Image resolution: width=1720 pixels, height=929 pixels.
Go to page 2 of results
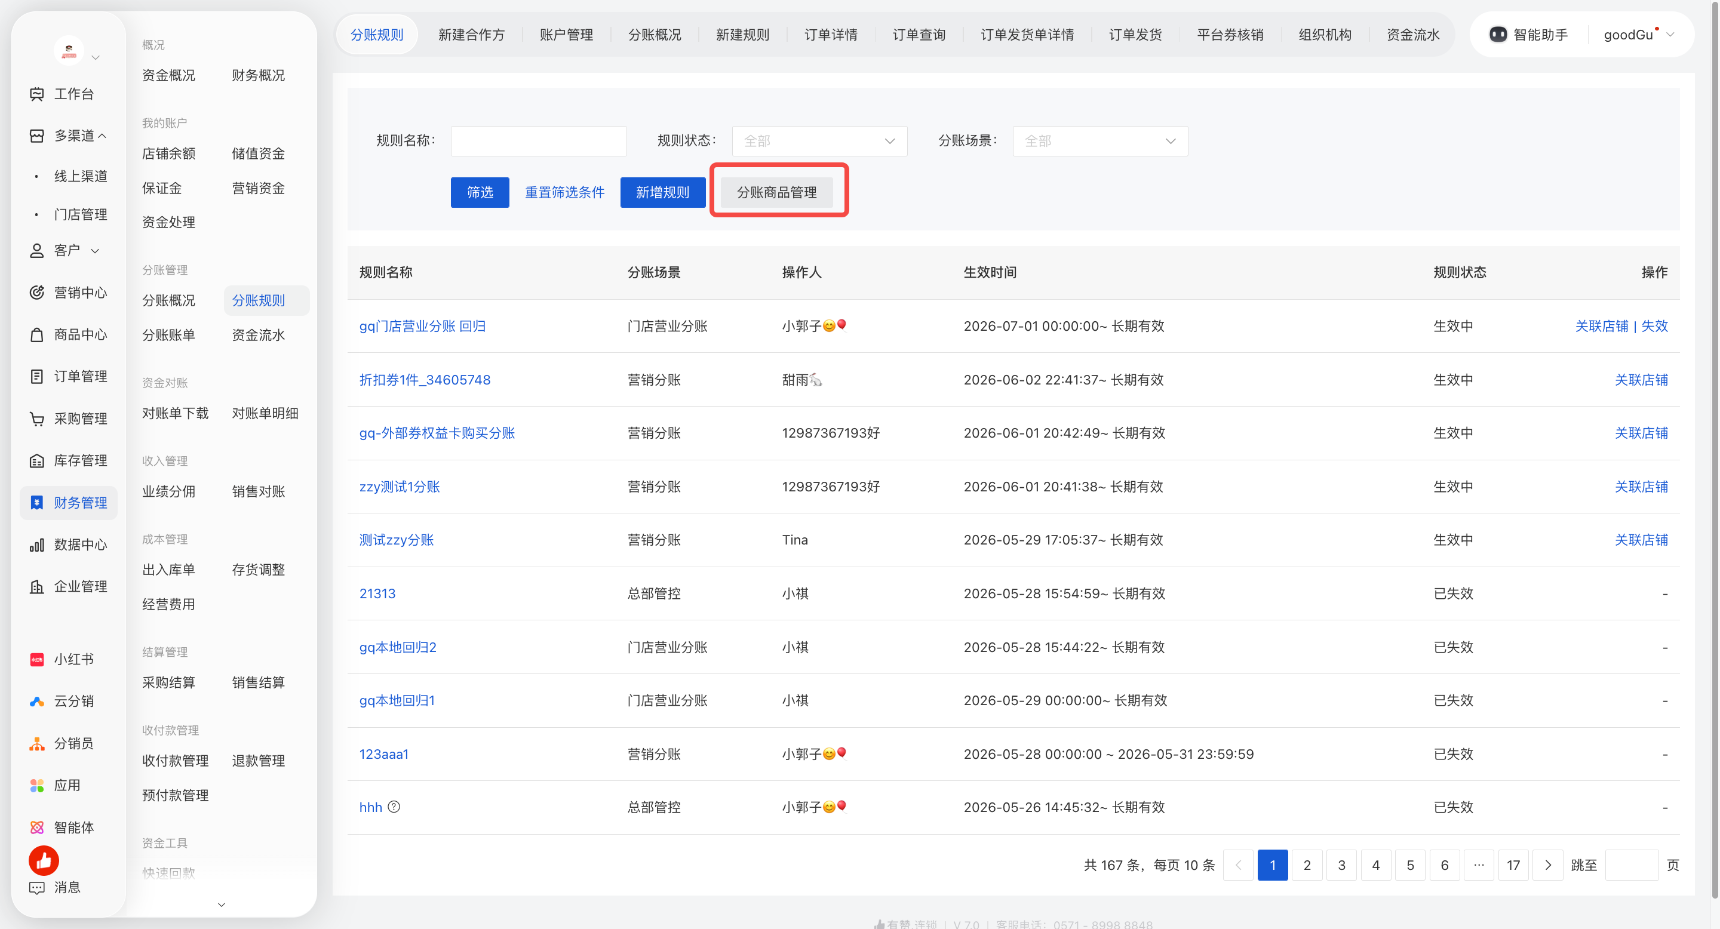click(x=1307, y=865)
